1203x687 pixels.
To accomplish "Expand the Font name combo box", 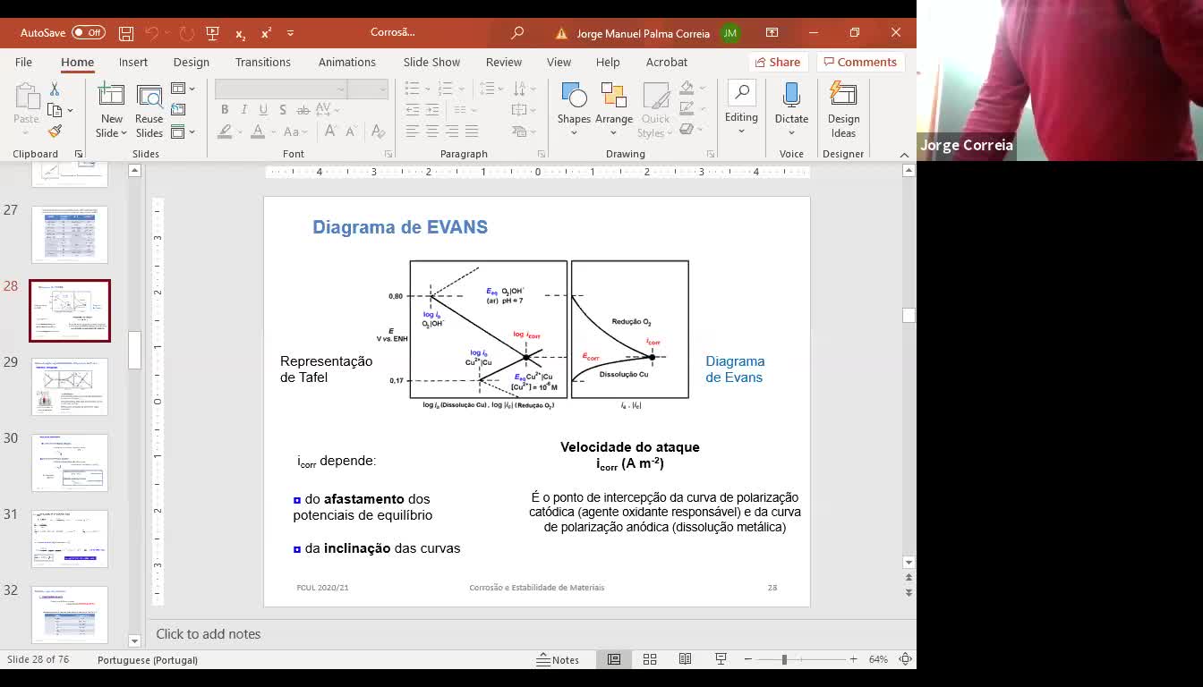I will 341,89.
